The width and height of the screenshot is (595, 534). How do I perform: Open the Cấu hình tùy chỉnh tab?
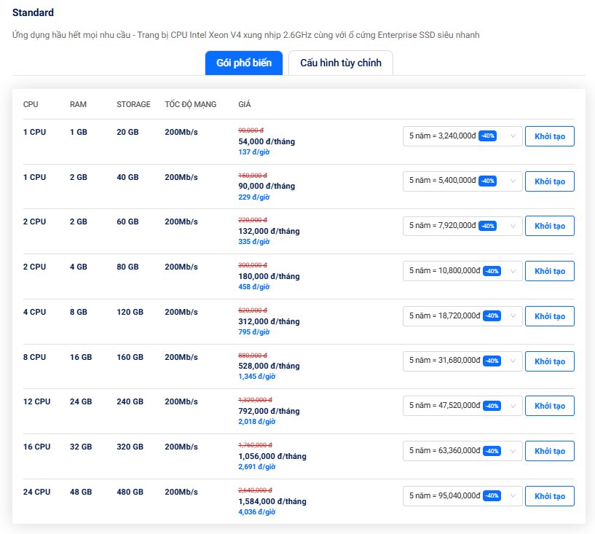[341, 63]
